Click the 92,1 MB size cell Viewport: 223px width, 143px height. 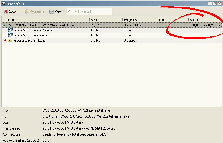click(96, 25)
